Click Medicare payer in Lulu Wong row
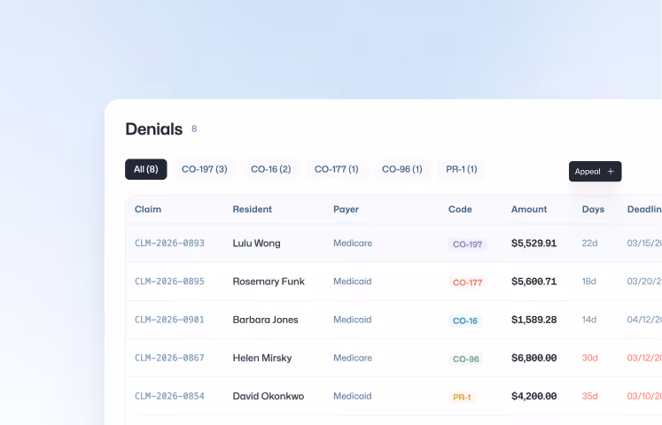The height and width of the screenshot is (425, 662). coord(353,243)
